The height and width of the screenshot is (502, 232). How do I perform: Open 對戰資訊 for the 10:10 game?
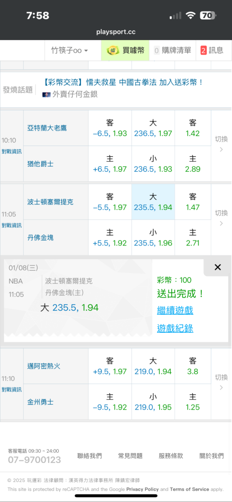(x=12, y=152)
